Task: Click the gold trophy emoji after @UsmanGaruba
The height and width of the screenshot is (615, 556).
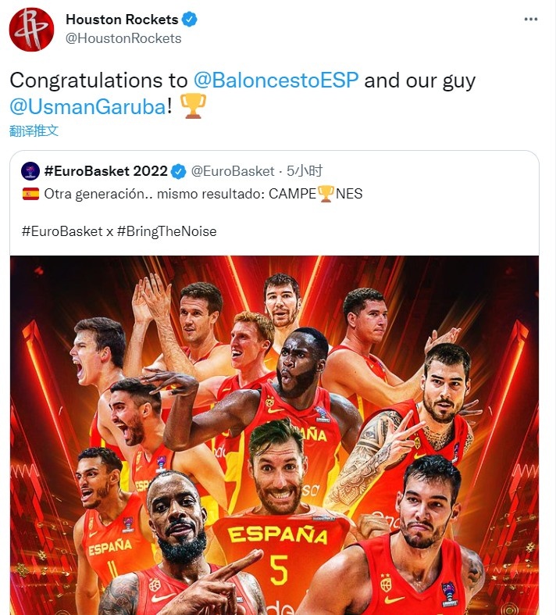Action: coord(193,106)
